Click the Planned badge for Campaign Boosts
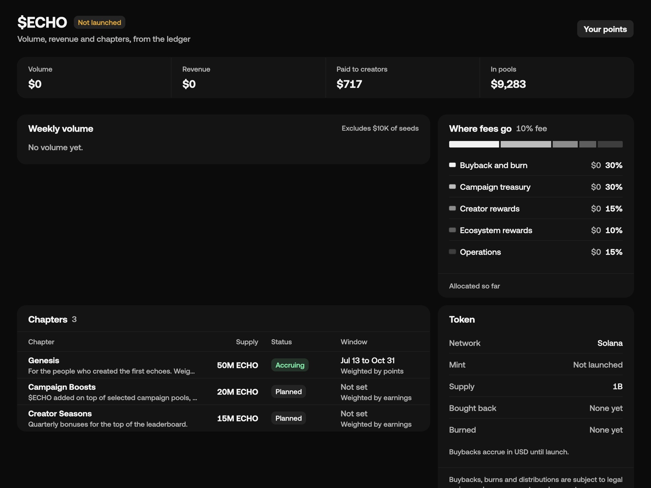This screenshot has width=651, height=488. (x=288, y=392)
